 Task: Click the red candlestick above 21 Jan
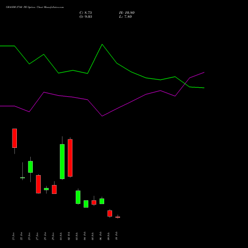tap(14, 138)
